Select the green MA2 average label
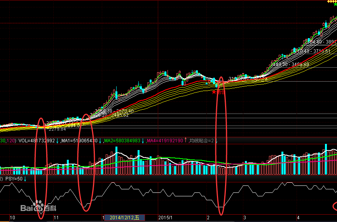 point(122,140)
